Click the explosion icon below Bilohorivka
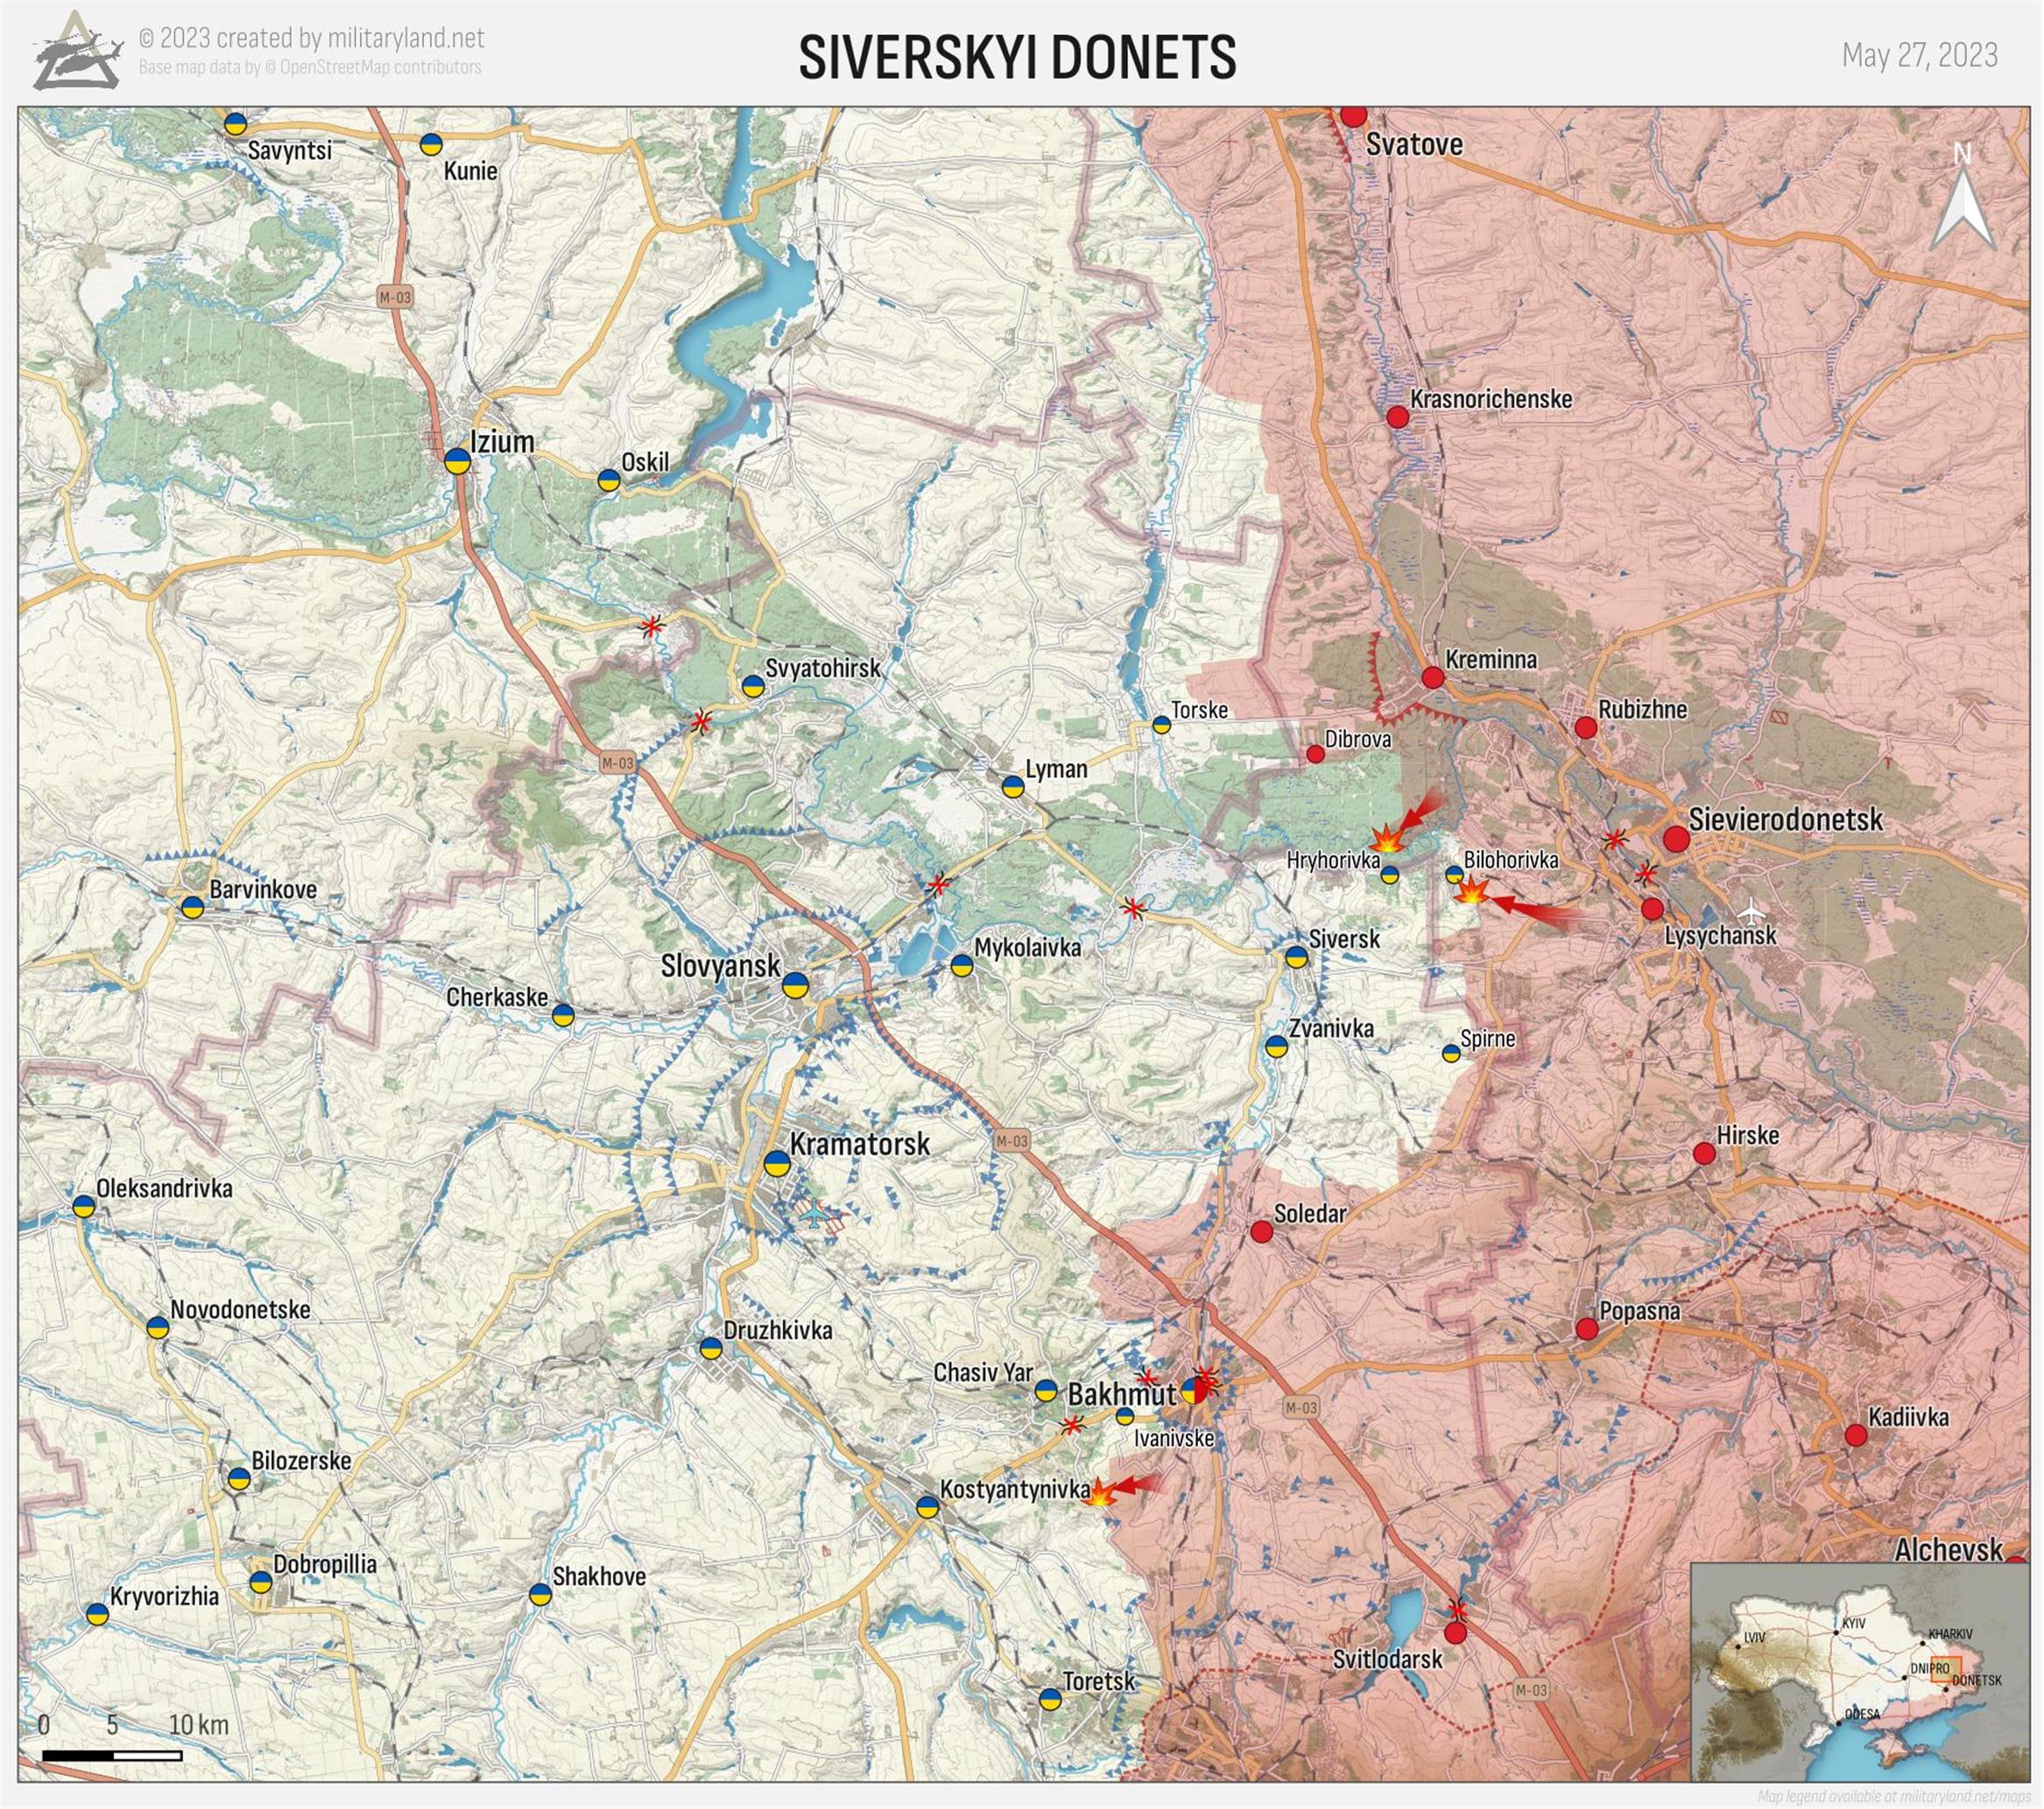The image size is (2044, 1809). (x=1471, y=891)
